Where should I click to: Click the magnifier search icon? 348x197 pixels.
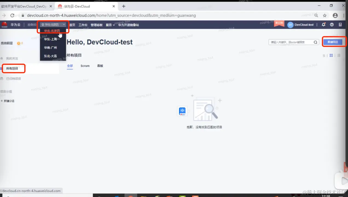click(316, 42)
